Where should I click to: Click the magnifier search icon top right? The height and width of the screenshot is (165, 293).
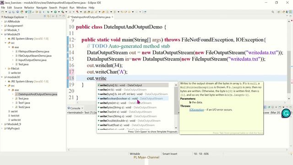point(273,12)
